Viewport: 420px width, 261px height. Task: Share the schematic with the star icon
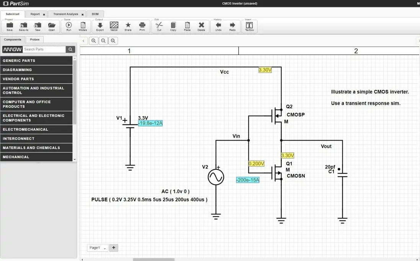click(x=128, y=26)
